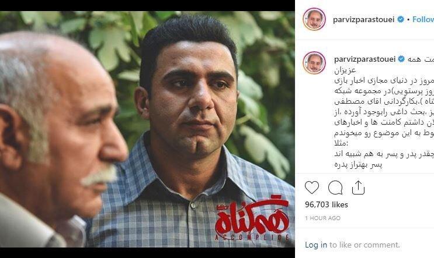This screenshot has width=434, height=258.
Task: Like the post with the heart icon
Action: pos(312,188)
